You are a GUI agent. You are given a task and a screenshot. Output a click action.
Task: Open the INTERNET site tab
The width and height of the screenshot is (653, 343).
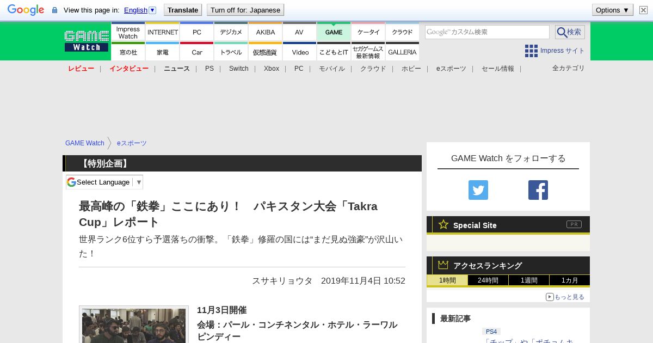(163, 32)
